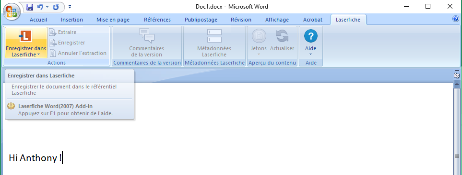
Task: Click Enregistrer dans Laserfiche icon
Action: click(25, 36)
